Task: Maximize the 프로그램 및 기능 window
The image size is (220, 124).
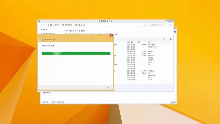Action: click(167, 21)
